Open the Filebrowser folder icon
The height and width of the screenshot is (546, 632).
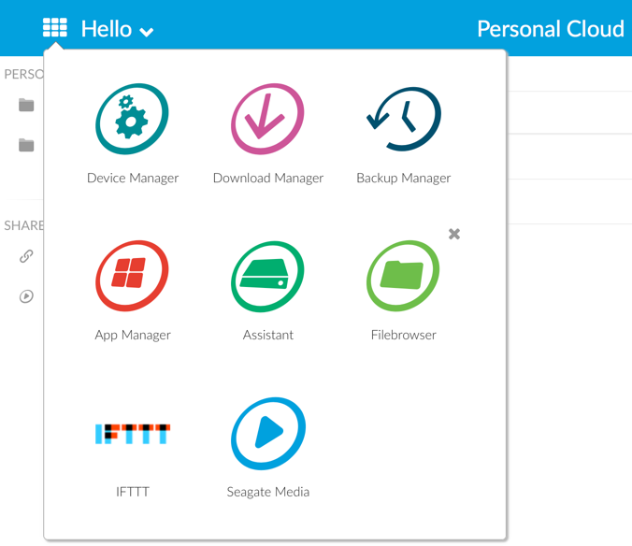click(x=403, y=276)
